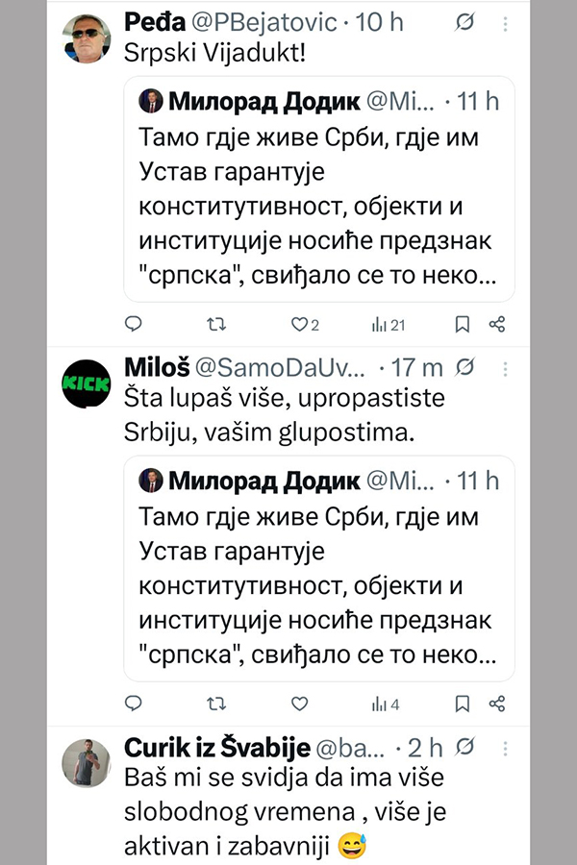Reply to Miloš's tweet
This screenshot has width=577, height=865.
pyautogui.click(x=135, y=704)
